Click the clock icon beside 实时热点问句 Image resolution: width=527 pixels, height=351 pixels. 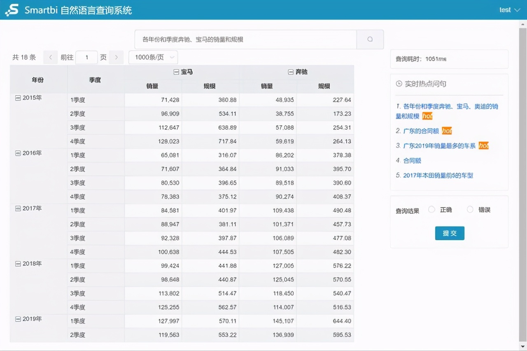(x=399, y=84)
